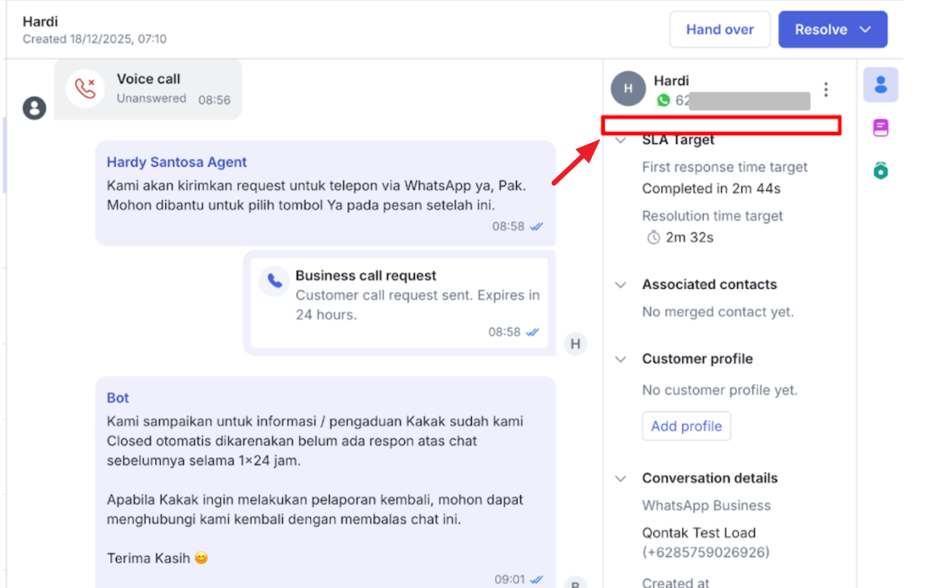The image size is (939, 588).
Task: Click the customer avatar beside voice call
Action: point(34,108)
